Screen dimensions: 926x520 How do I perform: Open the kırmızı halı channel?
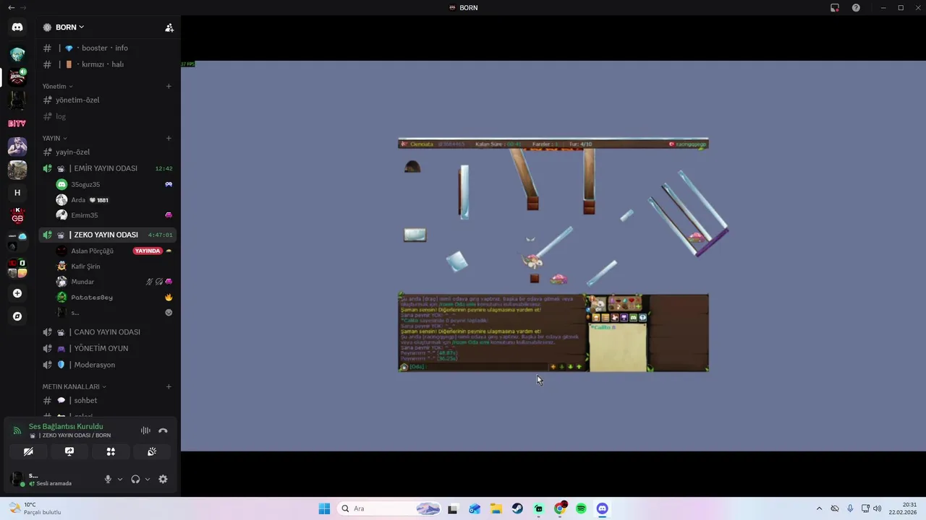pyautogui.click(x=107, y=64)
